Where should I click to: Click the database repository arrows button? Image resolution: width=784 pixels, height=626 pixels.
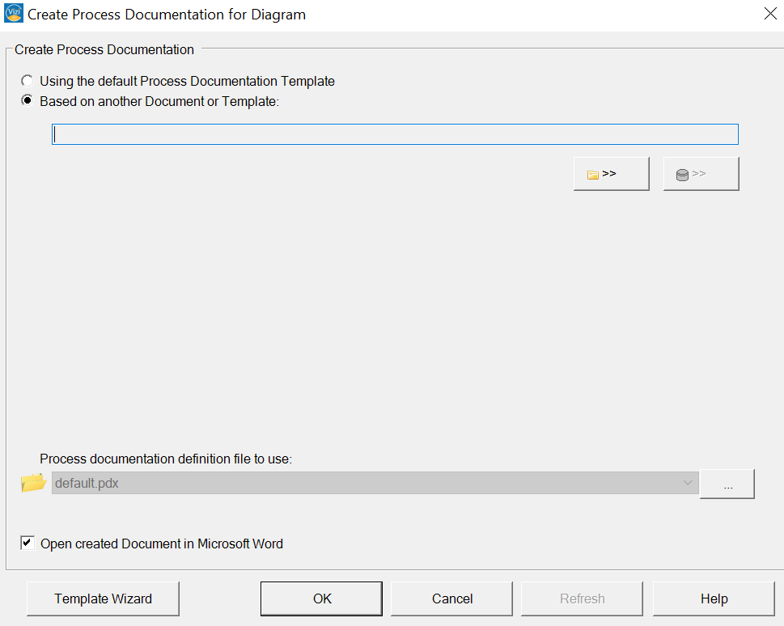pyautogui.click(x=701, y=174)
